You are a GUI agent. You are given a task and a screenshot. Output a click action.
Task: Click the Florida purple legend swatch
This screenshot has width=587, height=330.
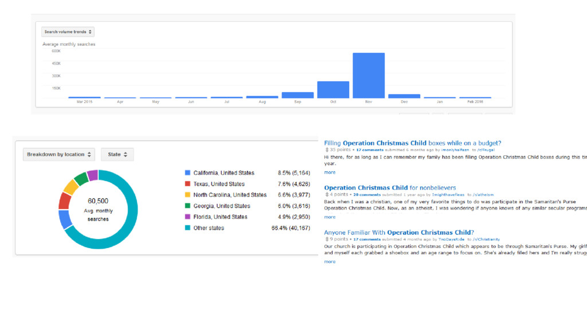pyautogui.click(x=187, y=217)
